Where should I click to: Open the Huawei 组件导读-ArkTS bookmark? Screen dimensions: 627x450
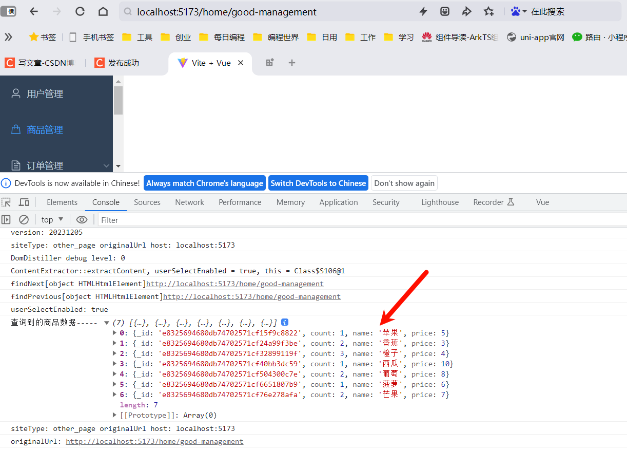pos(460,37)
